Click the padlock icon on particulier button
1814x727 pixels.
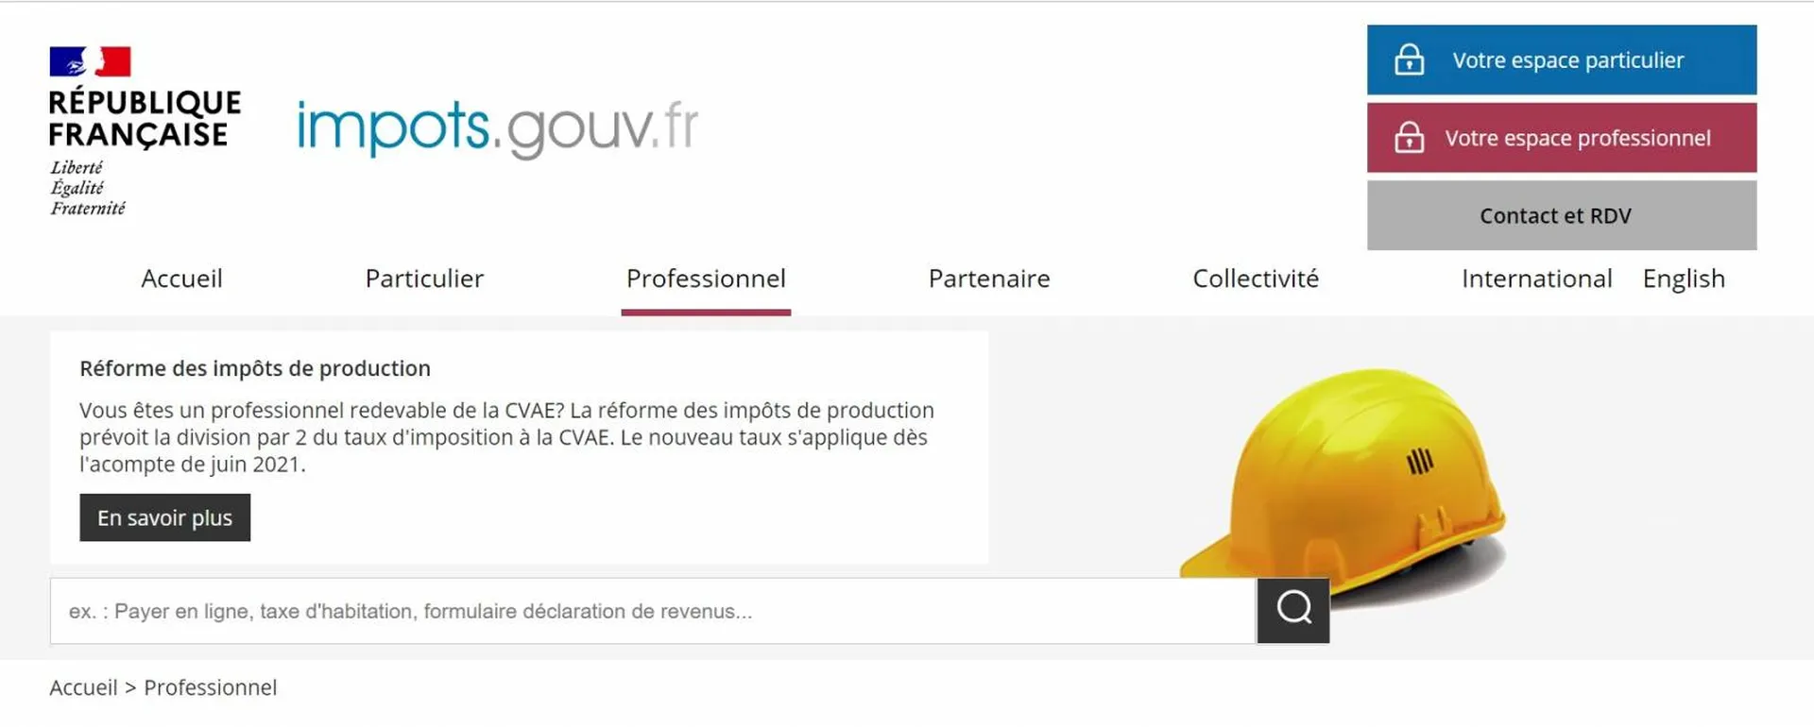point(1409,59)
